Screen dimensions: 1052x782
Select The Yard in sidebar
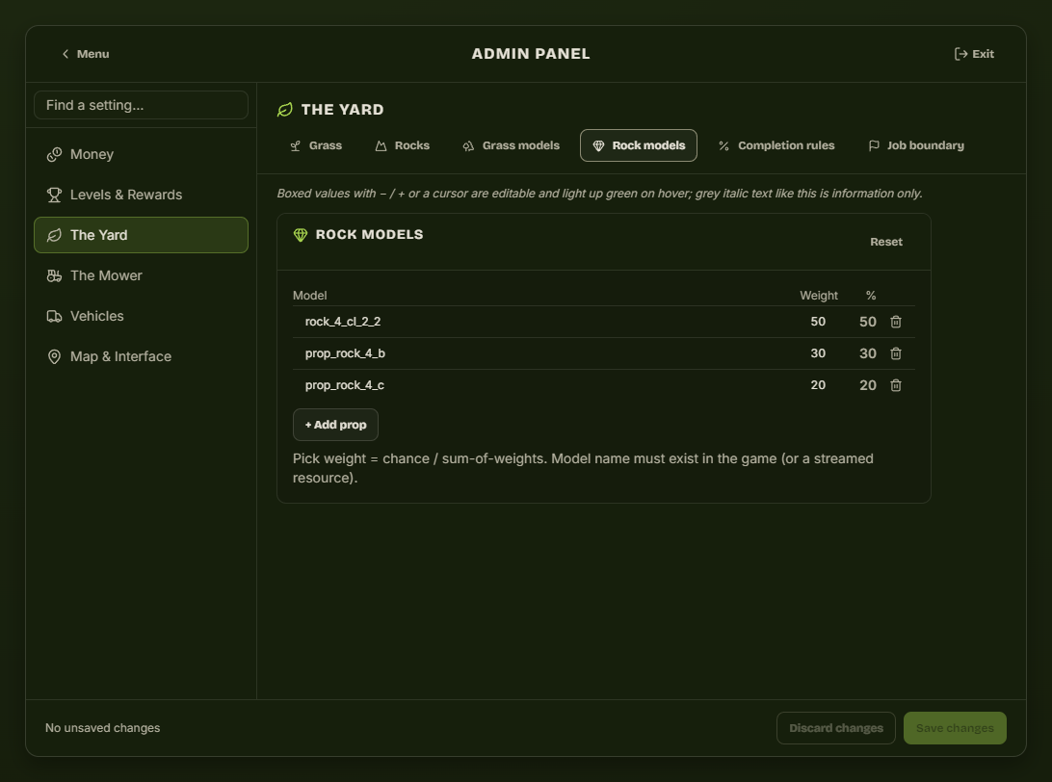141,235
